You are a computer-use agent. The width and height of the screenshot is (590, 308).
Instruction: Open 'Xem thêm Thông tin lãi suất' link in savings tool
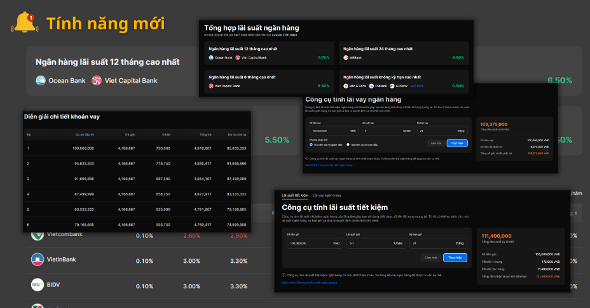click(309, 281)
